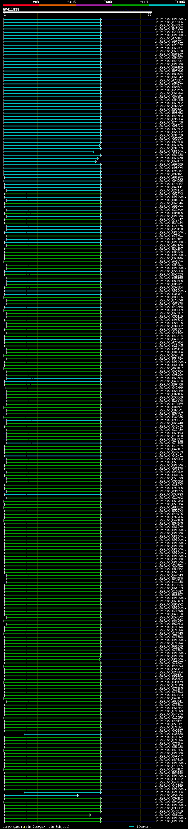This screenshot has width=188, height=829.
Task: Open hit UniRef100_B4G0W2
Action: [x=169, y=25]
